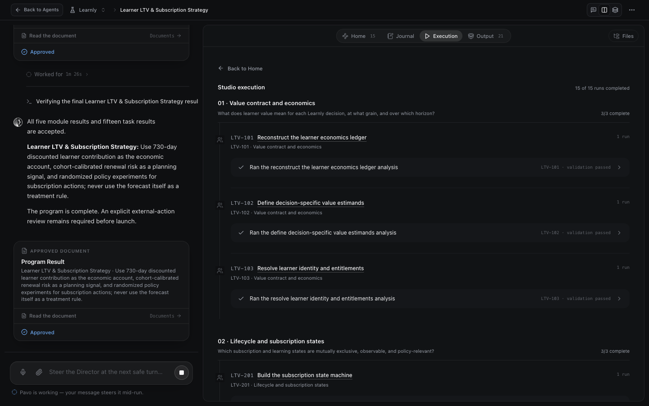Screen dimensions: 649x406
Task: Click the people icon next to LTV-102
Action: point(220,205)
